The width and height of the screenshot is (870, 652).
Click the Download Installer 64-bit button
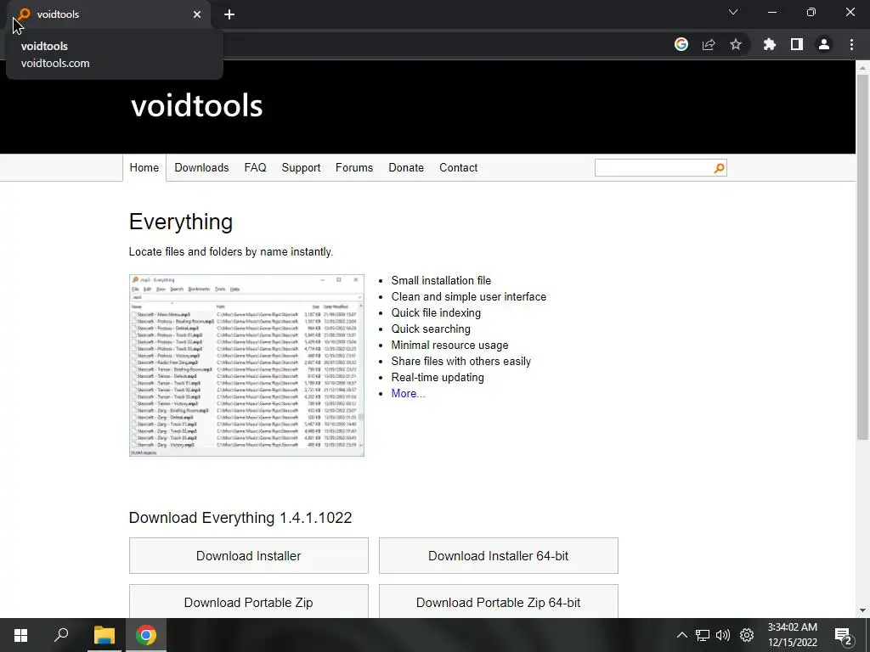498,555
